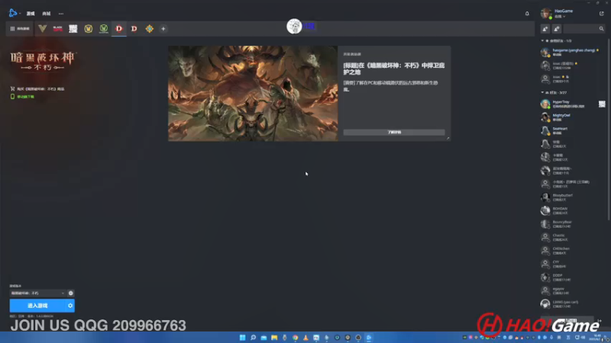The height and width of the screenshot is (343, 611).
Task: Open game settings gear on play button
Action: [x=70, y=306]
